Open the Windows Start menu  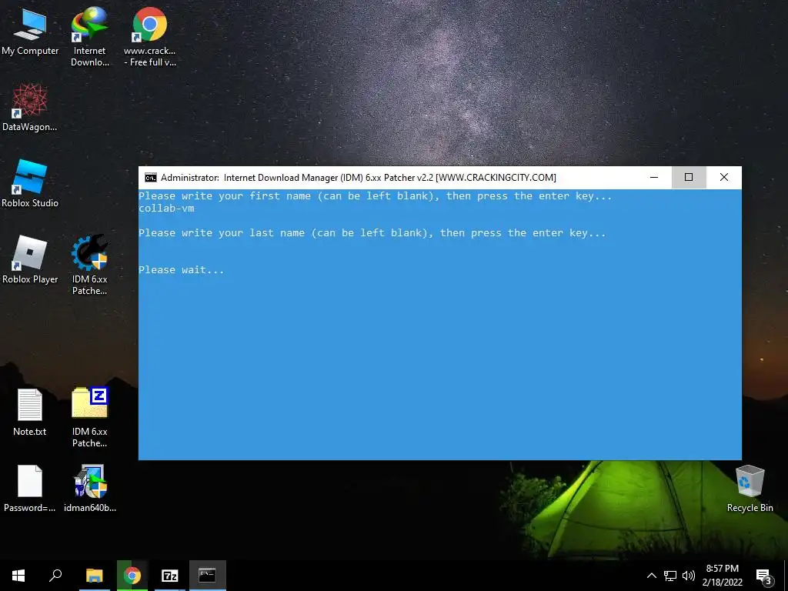tap(18, 576)
